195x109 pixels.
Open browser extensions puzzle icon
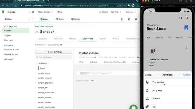[129, 5]
